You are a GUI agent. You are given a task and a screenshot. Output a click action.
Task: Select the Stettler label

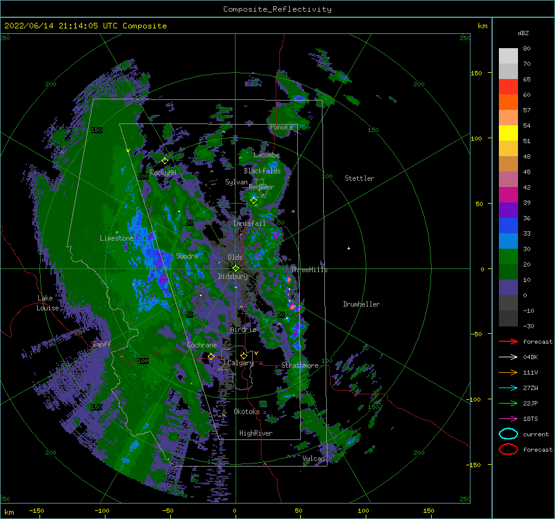click(x=360, y=178)
